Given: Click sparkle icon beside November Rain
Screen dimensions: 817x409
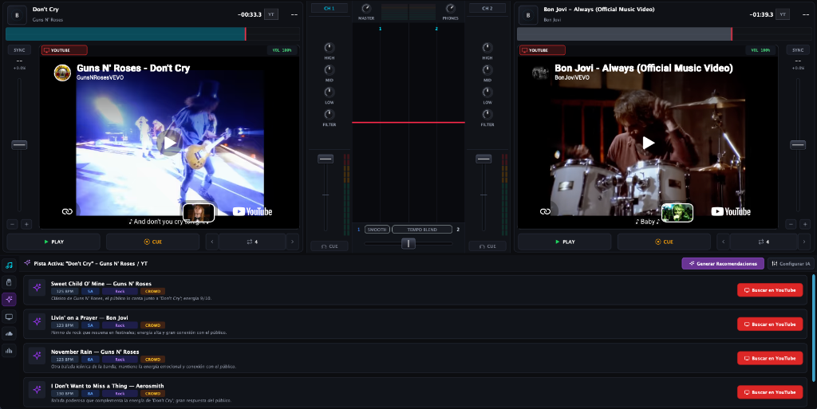Looking at the screenshot, I should (x=37, y=356).
